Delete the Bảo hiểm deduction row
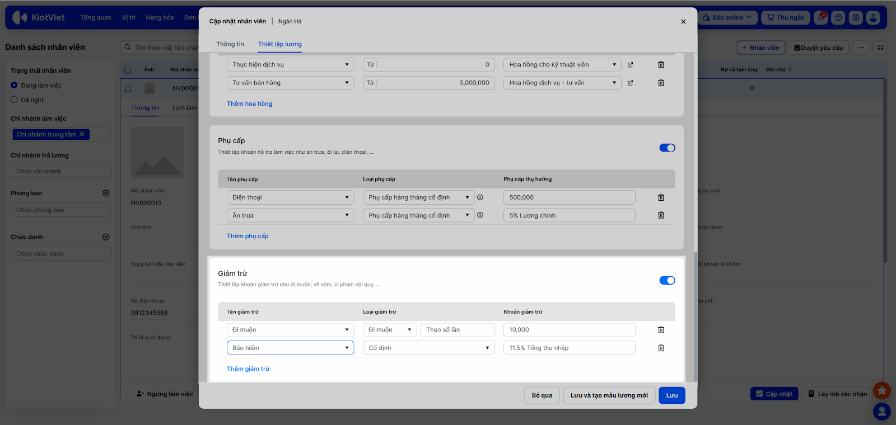 click(661, 348)
